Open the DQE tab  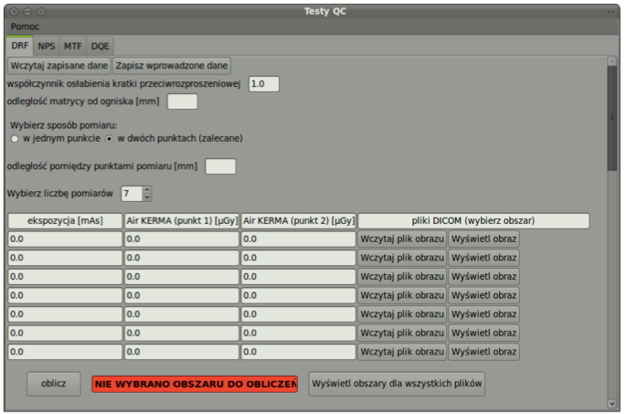click(x=100, y=46)
